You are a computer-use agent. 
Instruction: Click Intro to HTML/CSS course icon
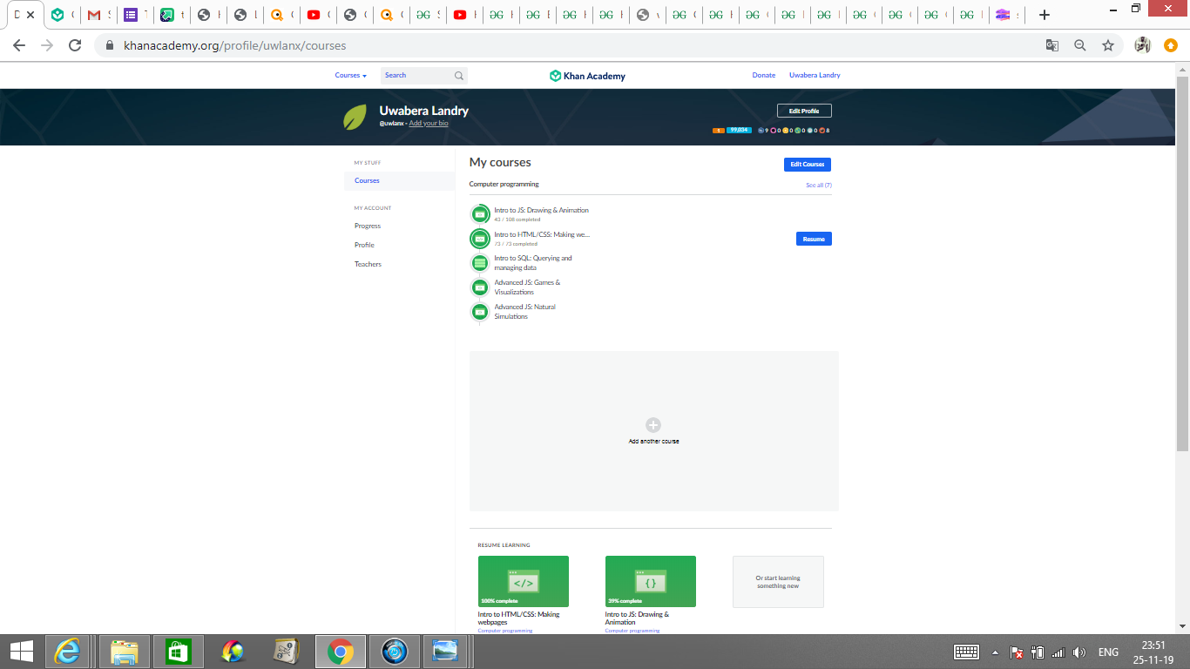479,238
